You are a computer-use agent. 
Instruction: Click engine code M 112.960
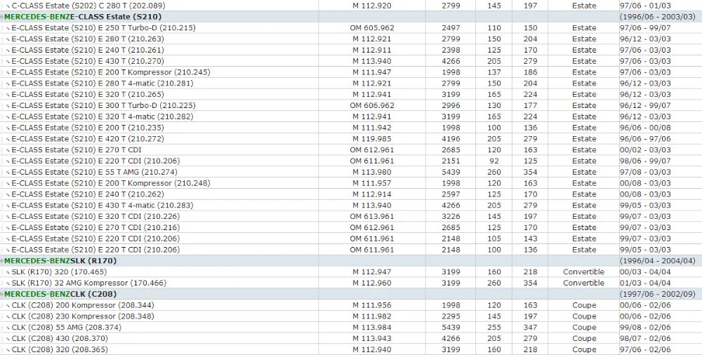click(x=372, y=283)
